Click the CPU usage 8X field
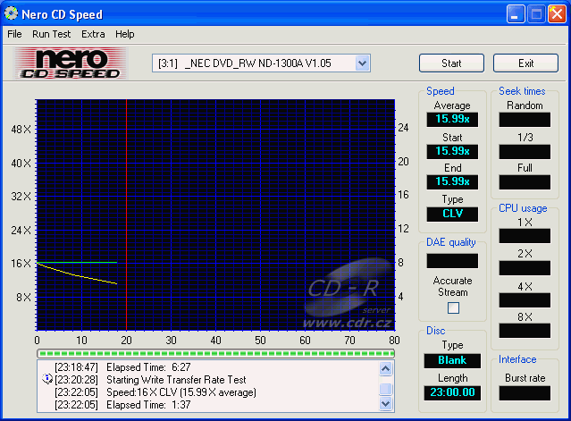Viewport: 571px width, 421px height. tap(525, 331)
